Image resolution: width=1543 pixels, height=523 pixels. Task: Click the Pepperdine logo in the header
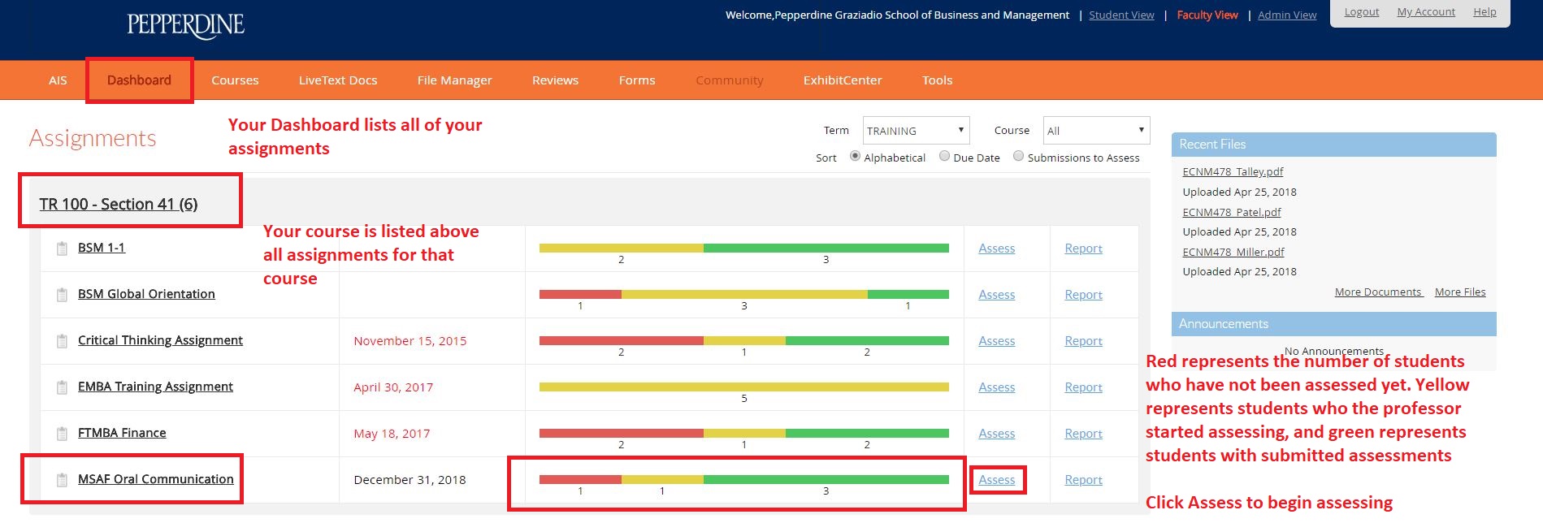pos(185,26)
